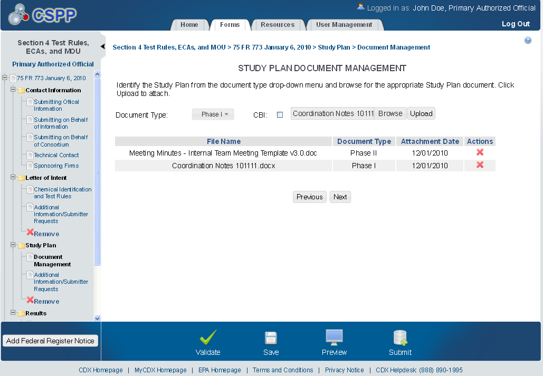
Task: Click the Results folder icon
Action: [22, 313]
